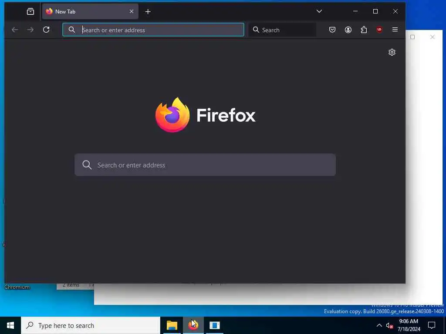Open the Windows Start menu
Viewport: 446px width, 334px height.
click(10, 325)
